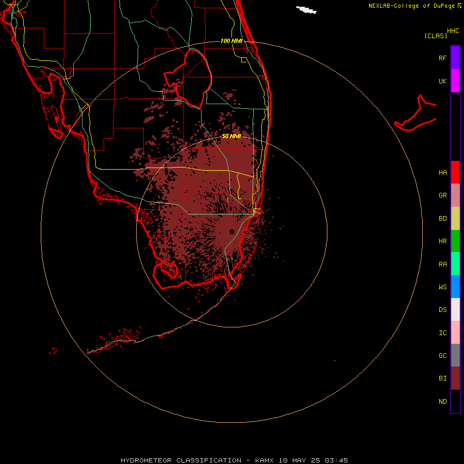
Task: Click the 'HR' legend label
Action: 442,241
